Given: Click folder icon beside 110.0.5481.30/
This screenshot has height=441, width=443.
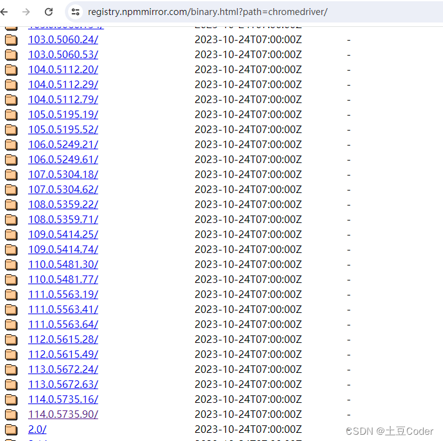Looking at the screenshot, I should [11, 265].
